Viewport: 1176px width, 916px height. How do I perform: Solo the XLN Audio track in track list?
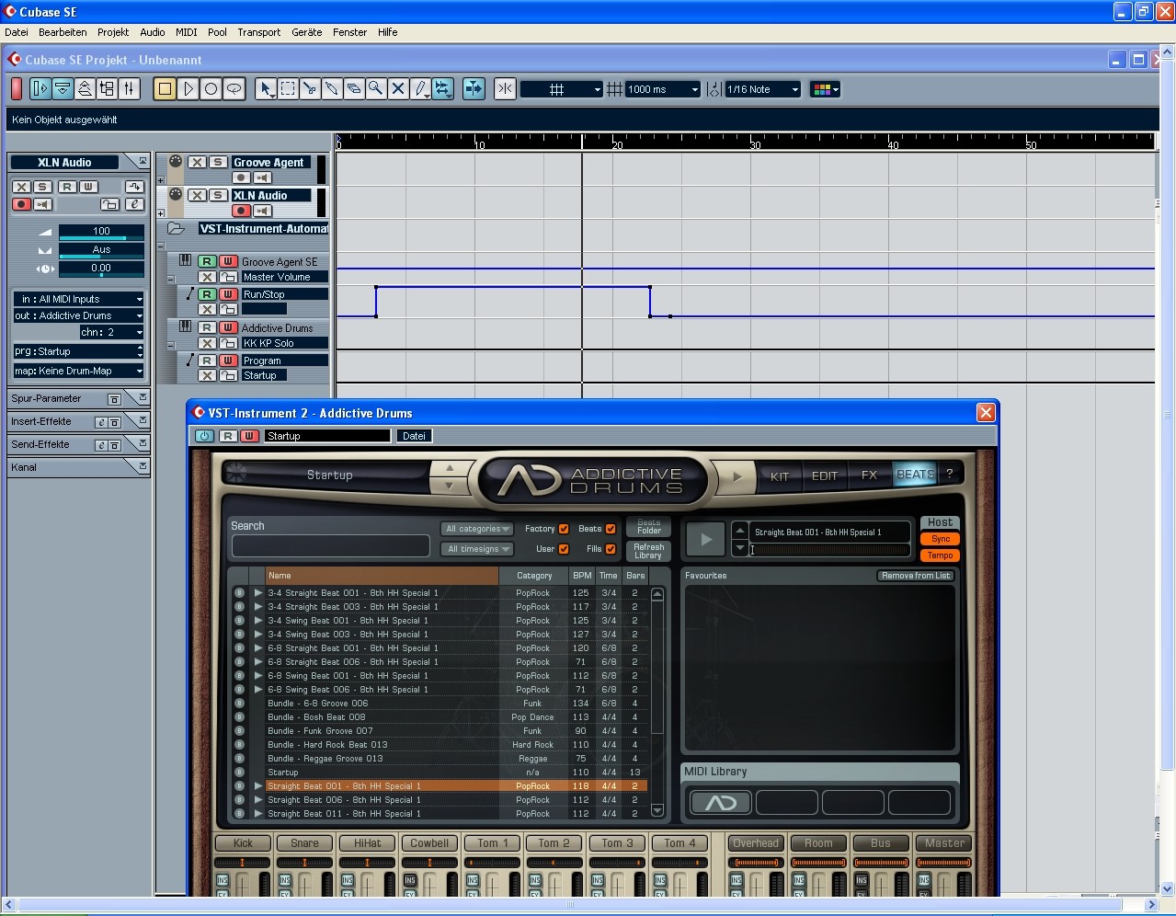coord(218,196)
